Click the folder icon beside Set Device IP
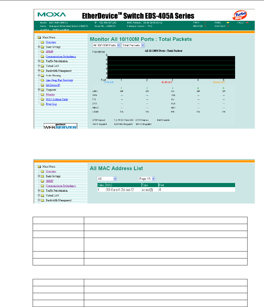The width and height of the screenshot is (264, 307). coord(42,85)
